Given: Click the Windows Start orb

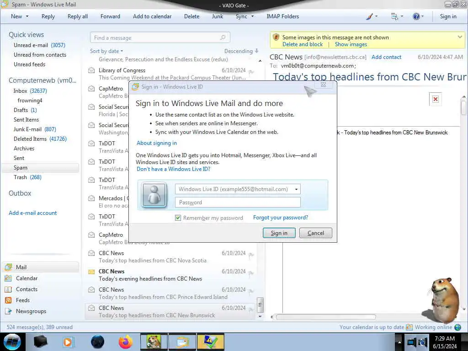Looking at the screenshot, I should pos(12,342).
